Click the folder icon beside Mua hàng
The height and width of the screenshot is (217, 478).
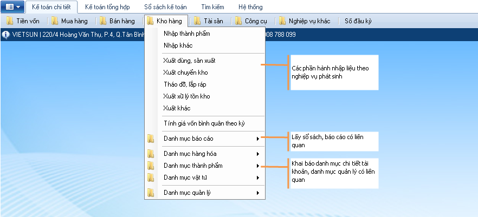tap(56, 21)
